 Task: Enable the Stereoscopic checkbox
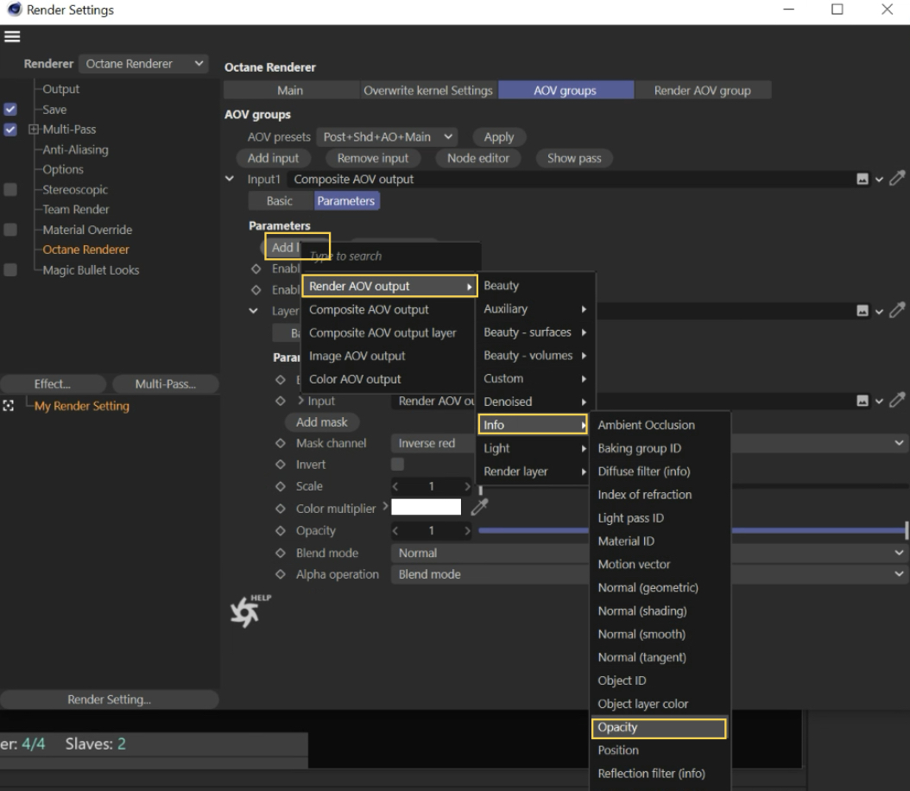coord(10,189)
